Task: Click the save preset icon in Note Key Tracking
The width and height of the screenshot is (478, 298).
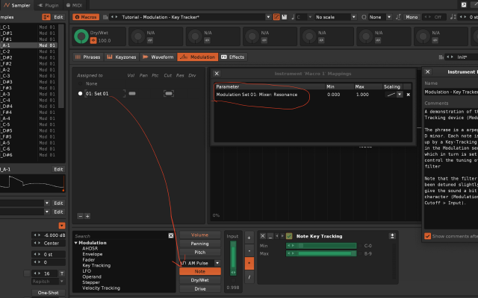Action: (392, 236)
